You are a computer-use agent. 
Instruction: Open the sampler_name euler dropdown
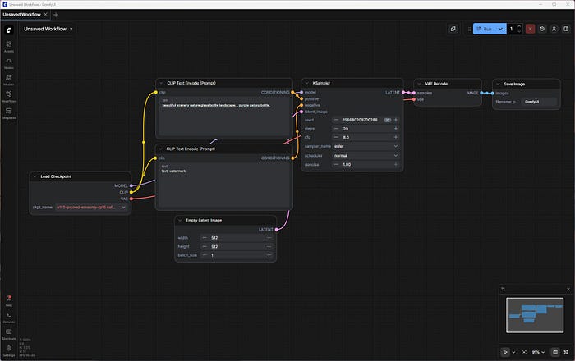pyautogui.click(x=366, y=146)
